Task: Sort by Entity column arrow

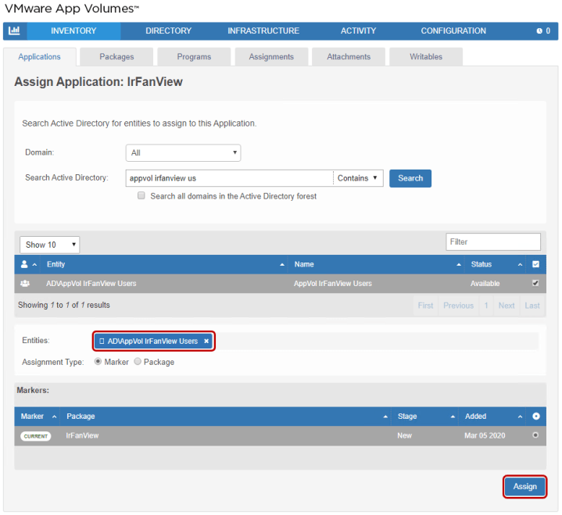Action: (x=282, y=265)
